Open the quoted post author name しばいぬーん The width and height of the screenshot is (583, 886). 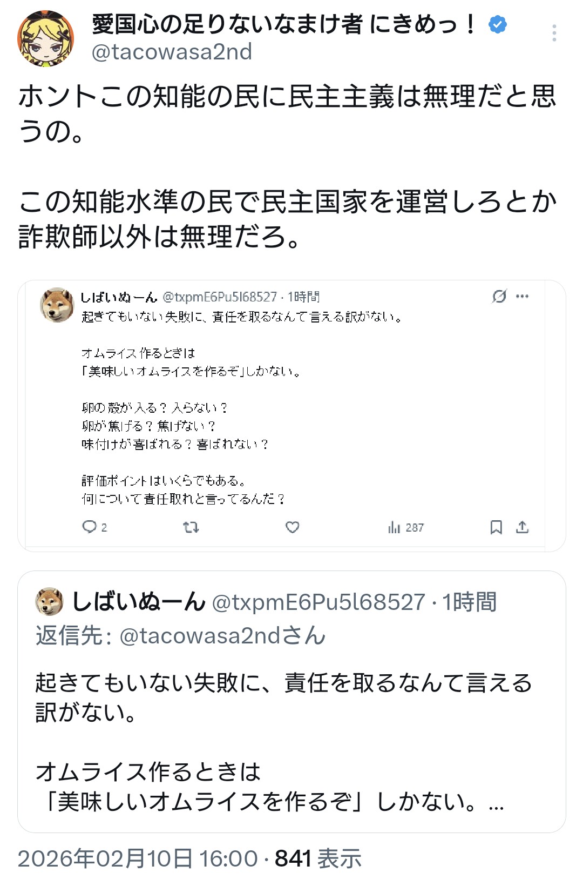(x=139, y=602)
